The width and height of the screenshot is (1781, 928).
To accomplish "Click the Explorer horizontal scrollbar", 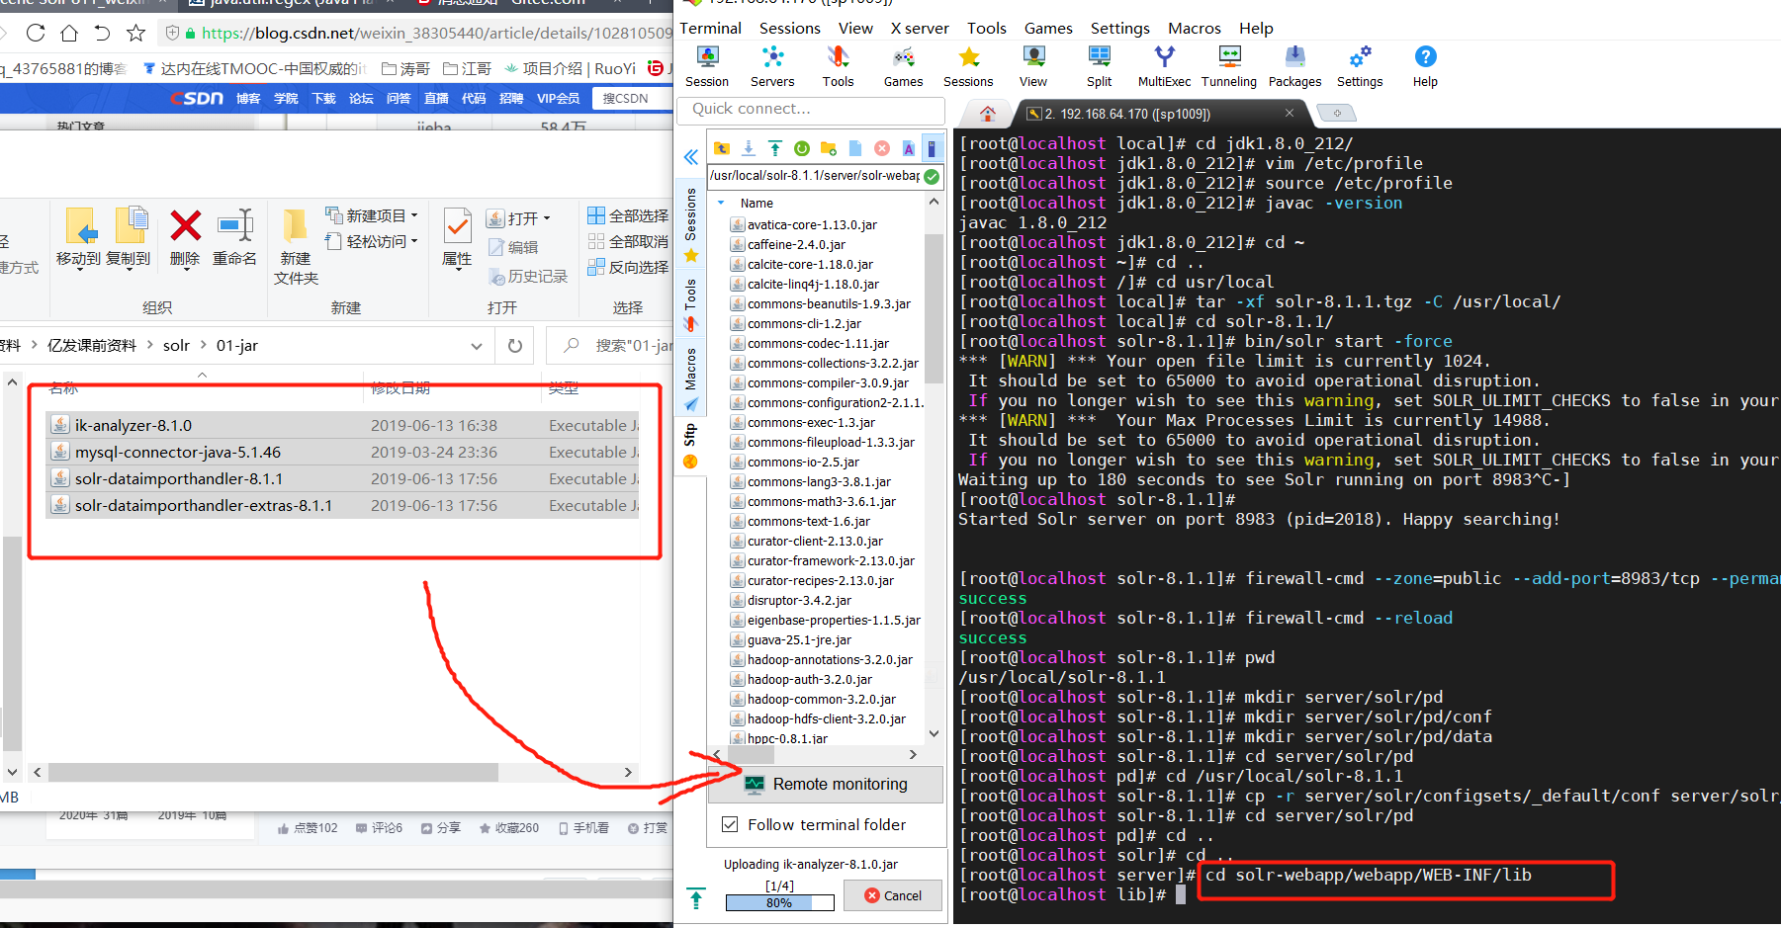I will 273,772.
